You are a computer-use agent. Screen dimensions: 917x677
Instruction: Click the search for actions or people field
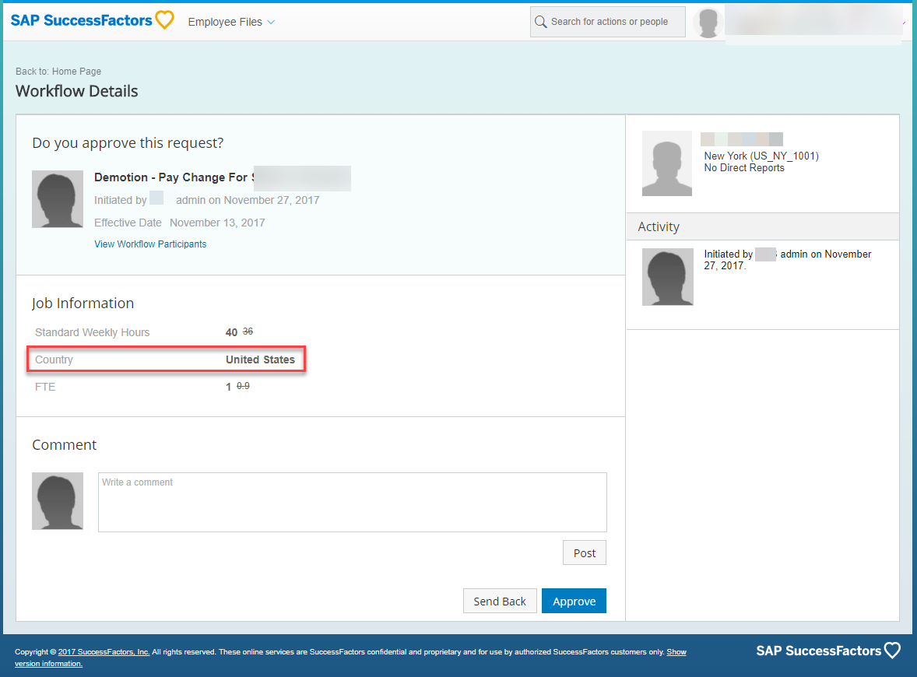[x=608, y=22]
